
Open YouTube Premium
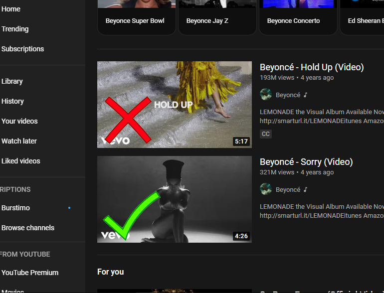(30, 273)
